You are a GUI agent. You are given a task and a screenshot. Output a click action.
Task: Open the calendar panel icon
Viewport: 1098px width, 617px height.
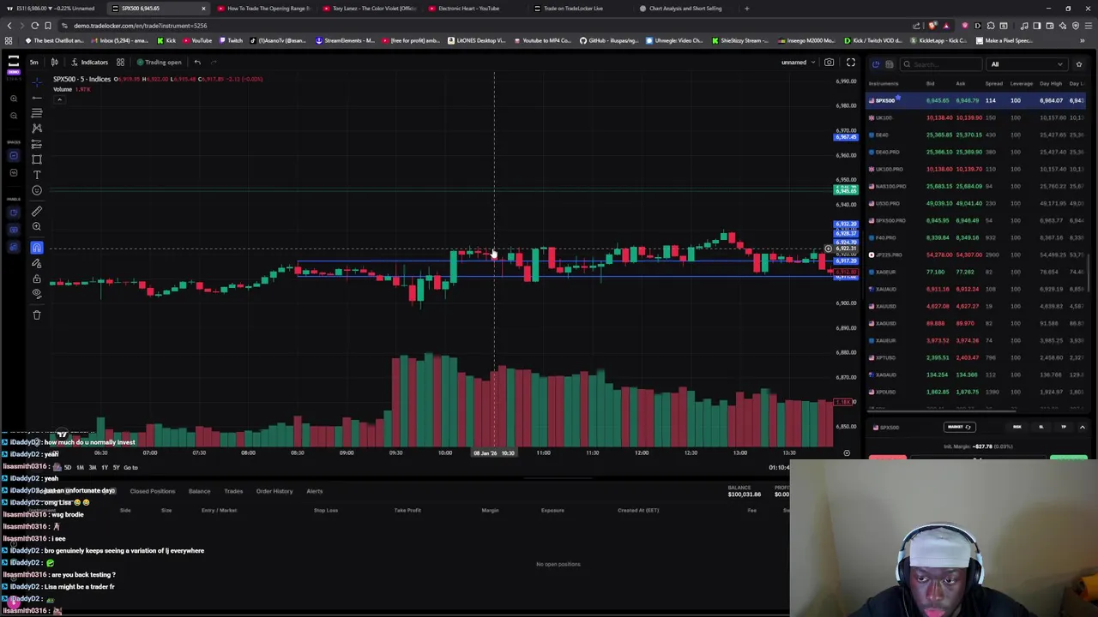click(890, 64)
